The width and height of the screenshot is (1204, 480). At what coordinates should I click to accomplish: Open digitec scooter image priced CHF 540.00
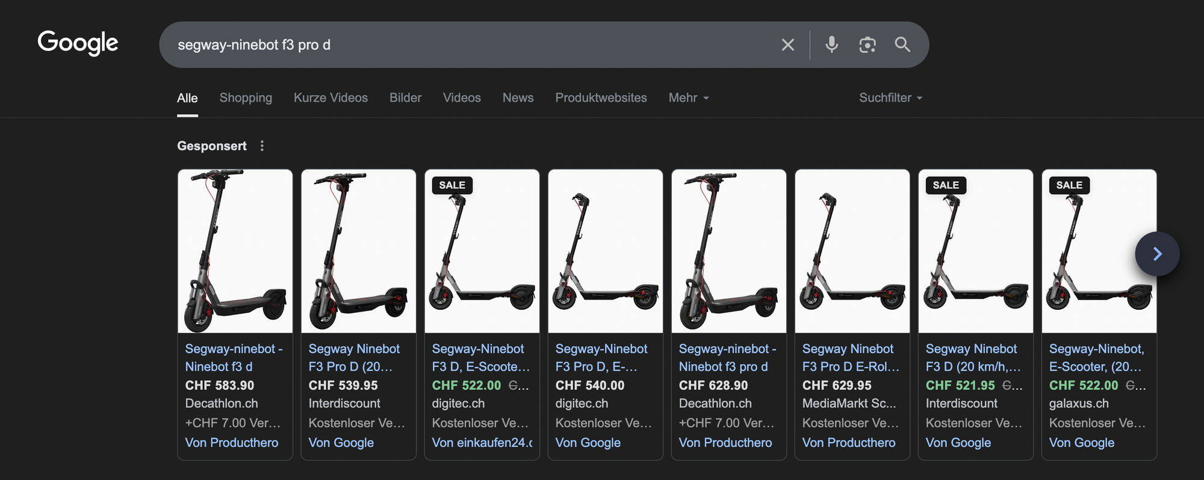coord(605,251)
